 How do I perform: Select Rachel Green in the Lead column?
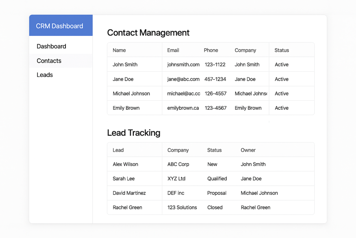pos(127,208)
